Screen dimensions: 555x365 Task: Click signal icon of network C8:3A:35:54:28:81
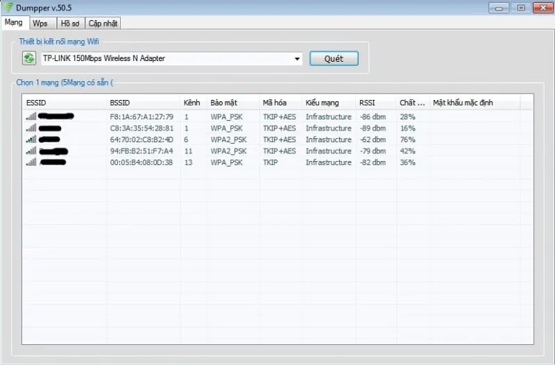[31, 128]
